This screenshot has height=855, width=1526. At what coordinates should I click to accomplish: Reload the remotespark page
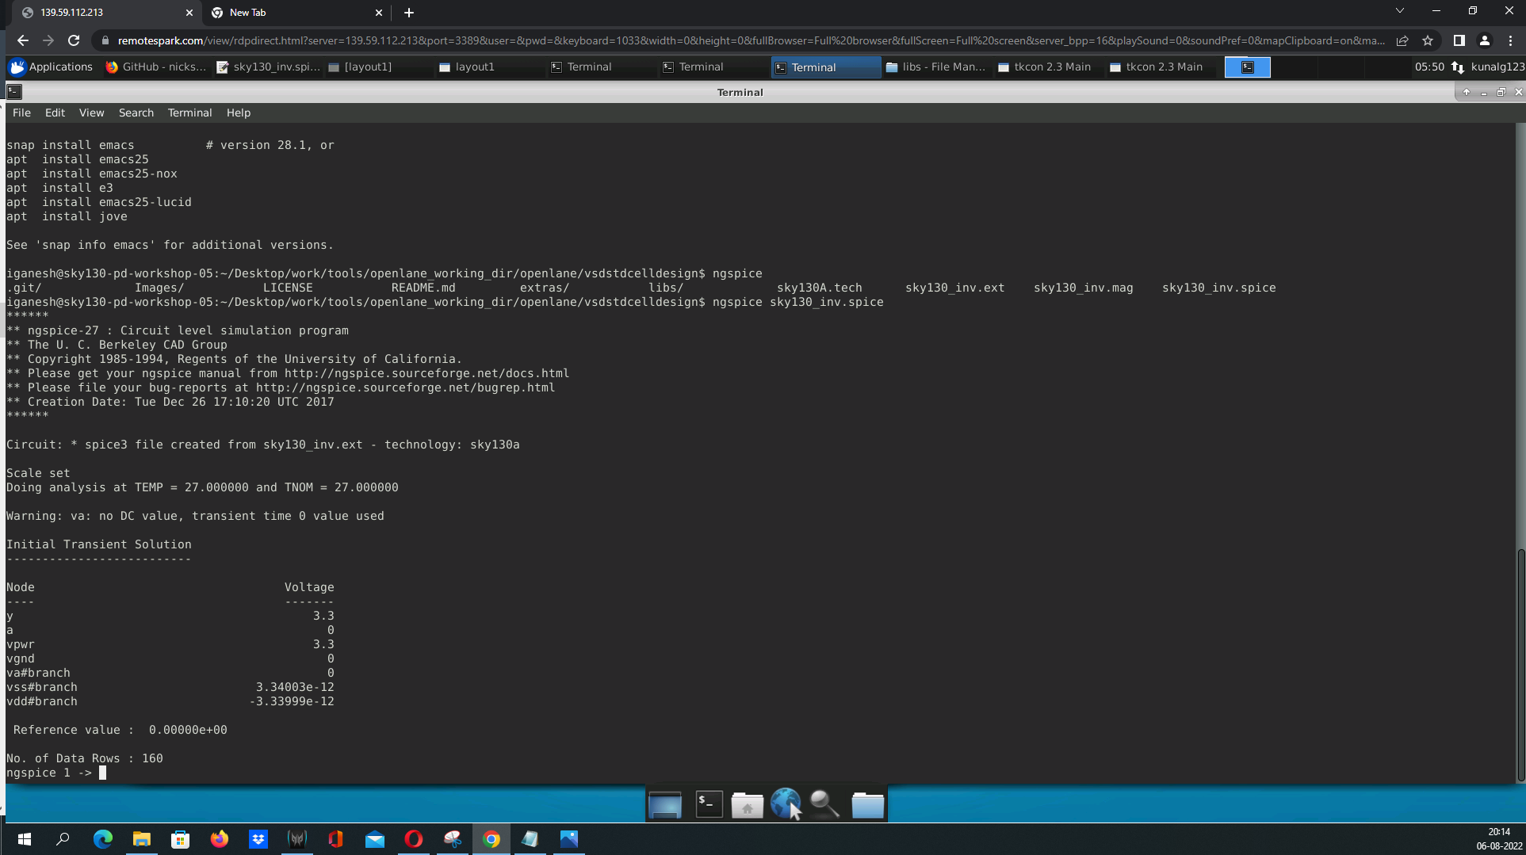coord(75,40)
